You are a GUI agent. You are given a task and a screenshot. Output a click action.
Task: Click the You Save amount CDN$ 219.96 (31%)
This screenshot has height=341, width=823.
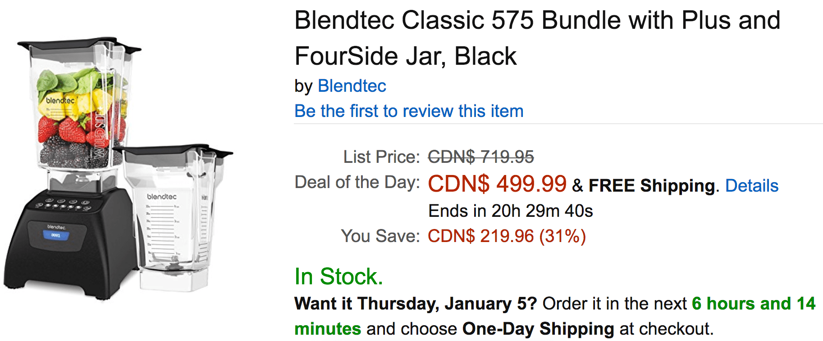(507, 236)
